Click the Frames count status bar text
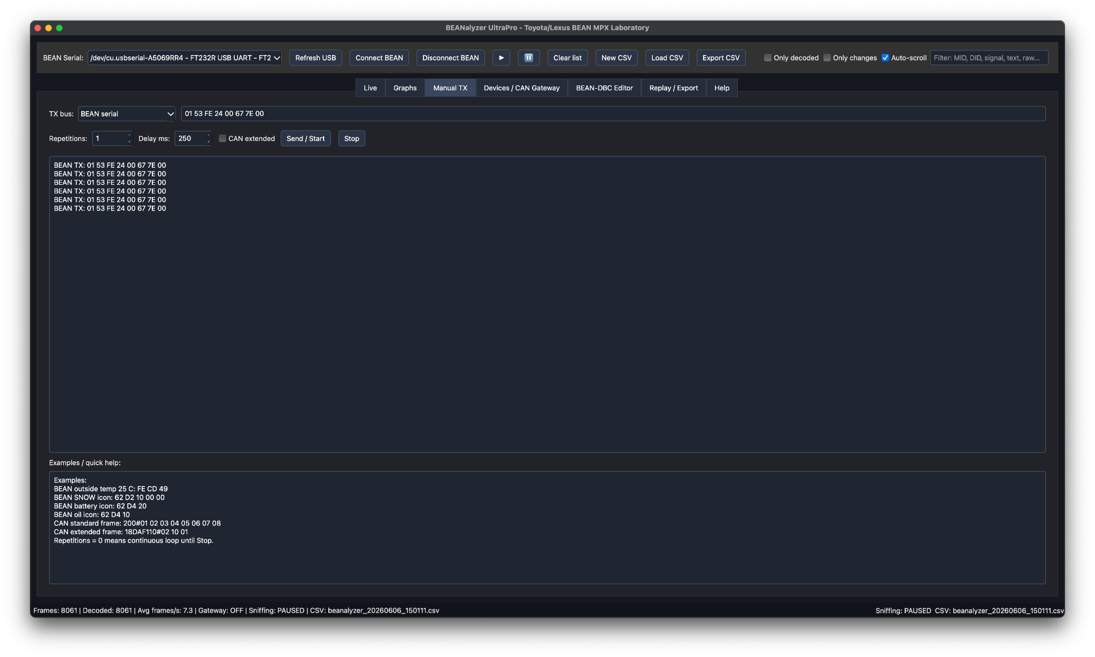1095x657 pixels. coord(55,611)
